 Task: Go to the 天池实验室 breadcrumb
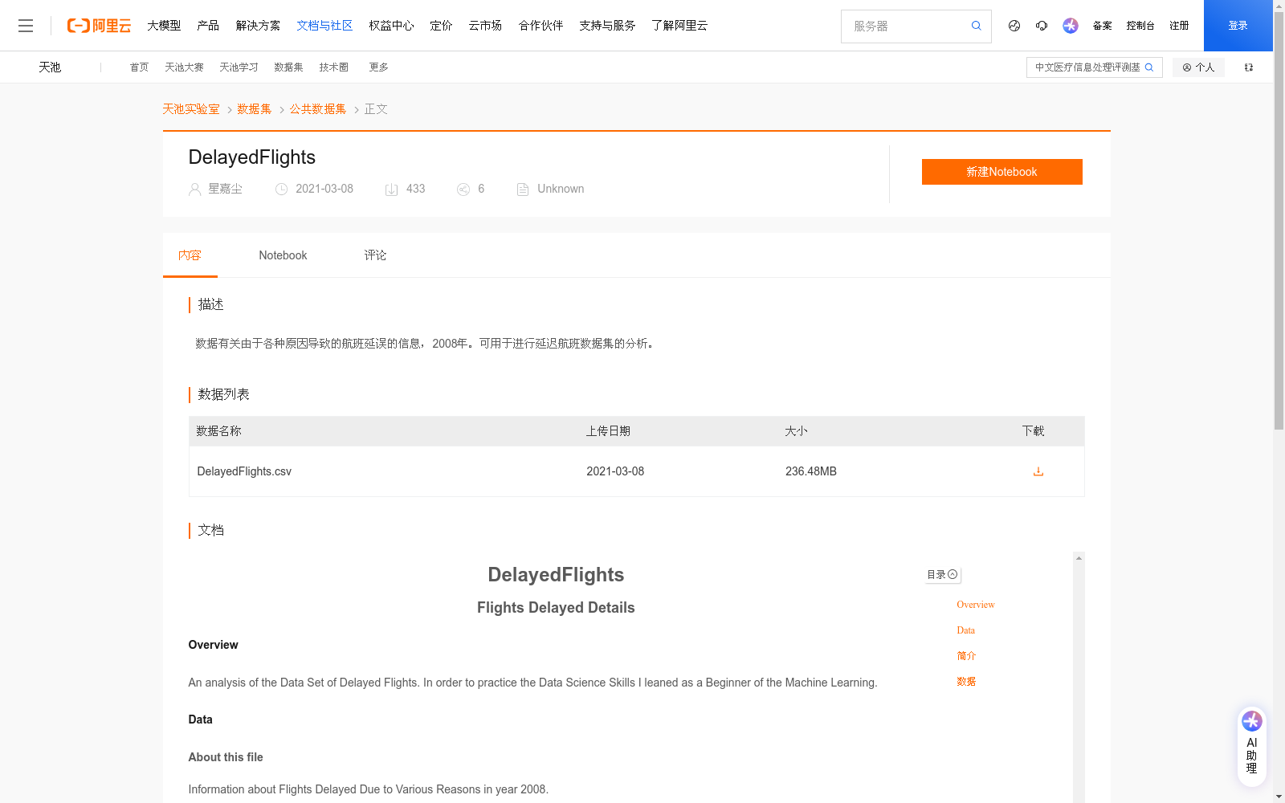coord(191,109)
